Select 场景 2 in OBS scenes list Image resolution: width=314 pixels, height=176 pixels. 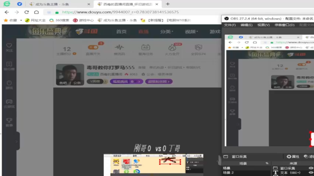(x=246, y=172)
